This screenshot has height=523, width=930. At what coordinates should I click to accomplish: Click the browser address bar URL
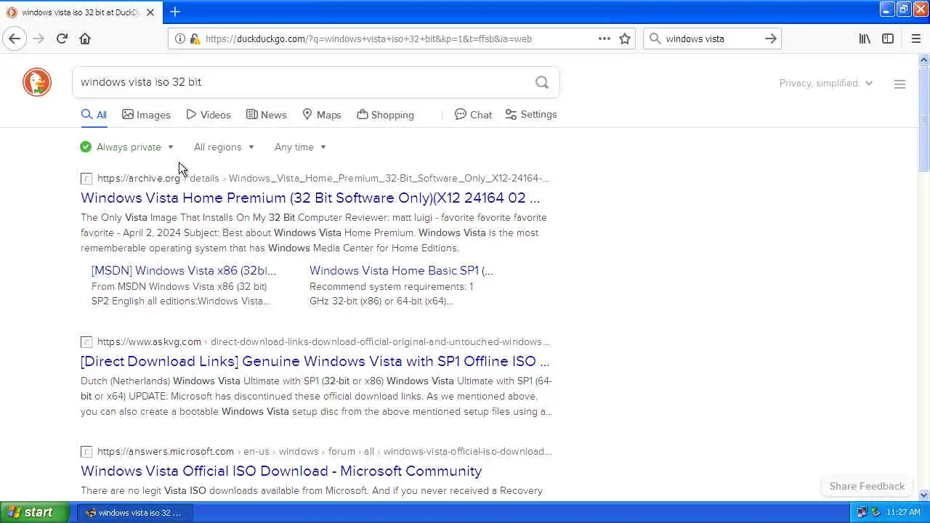point(368,38)
